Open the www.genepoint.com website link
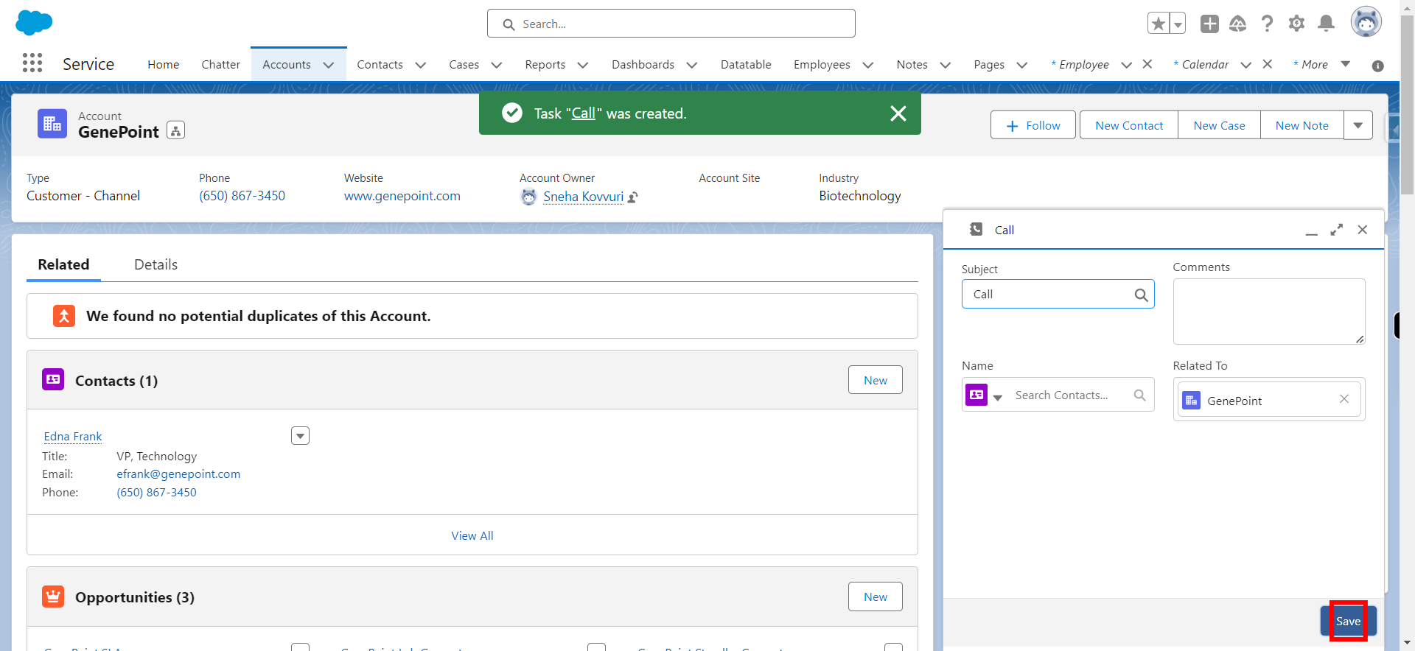1415x651 pixels. (x=402, y=196)
